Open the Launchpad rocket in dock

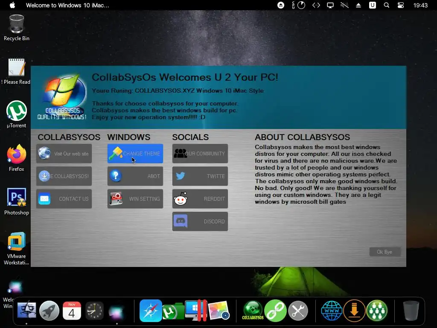(x=50, y=310)
